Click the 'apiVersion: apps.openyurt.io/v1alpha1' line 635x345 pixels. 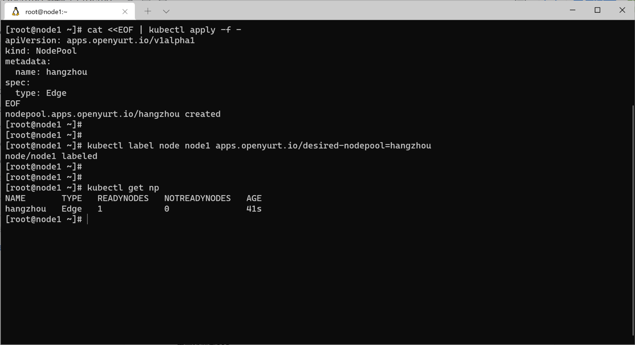click(x=100, y=41)
